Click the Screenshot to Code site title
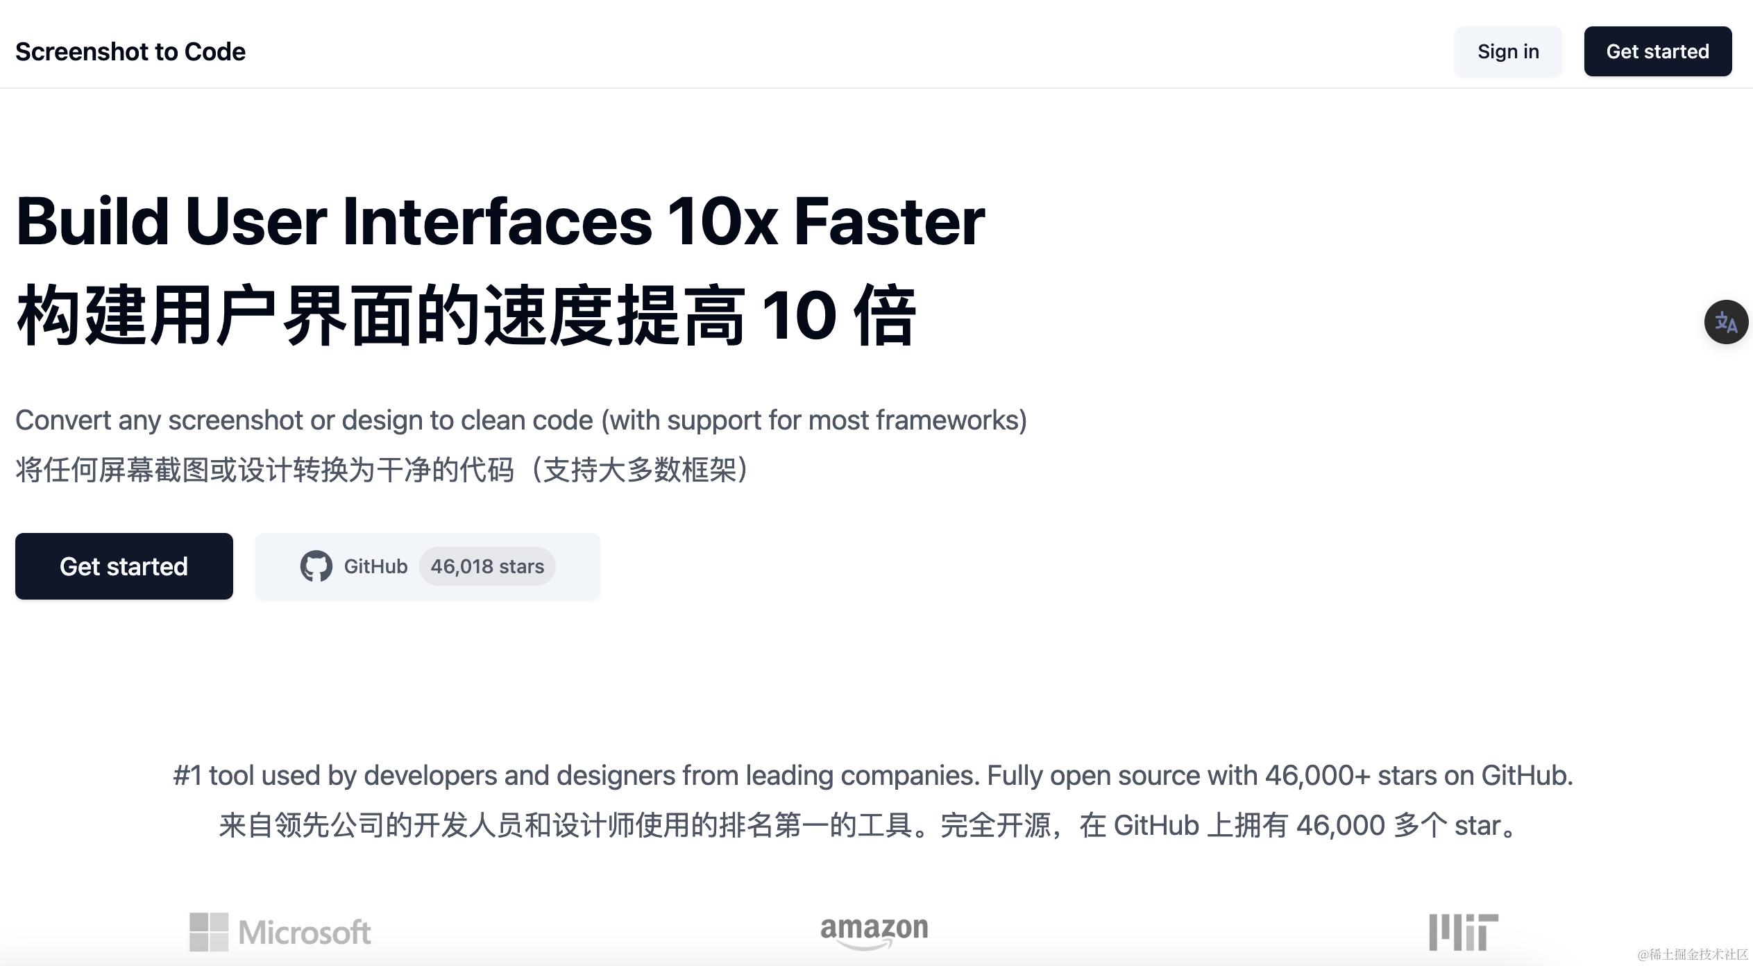This screenshot has height=966, width=1753. [x=130, y=51]
